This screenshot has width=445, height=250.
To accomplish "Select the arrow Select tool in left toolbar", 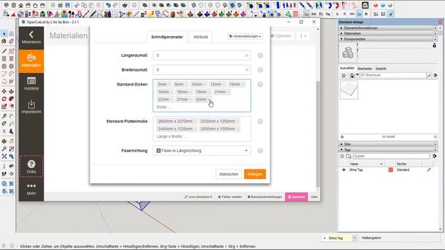I will pyautogui.click(x=4, y=34).
